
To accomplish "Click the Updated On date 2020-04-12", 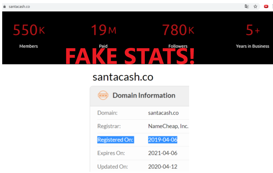I will pos(163,167).
